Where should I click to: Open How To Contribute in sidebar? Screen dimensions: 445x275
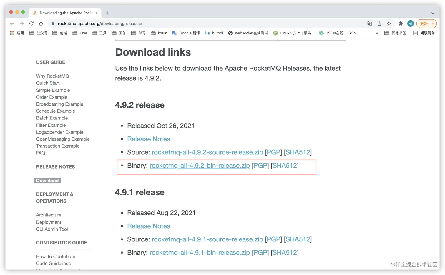coord(56,256)
